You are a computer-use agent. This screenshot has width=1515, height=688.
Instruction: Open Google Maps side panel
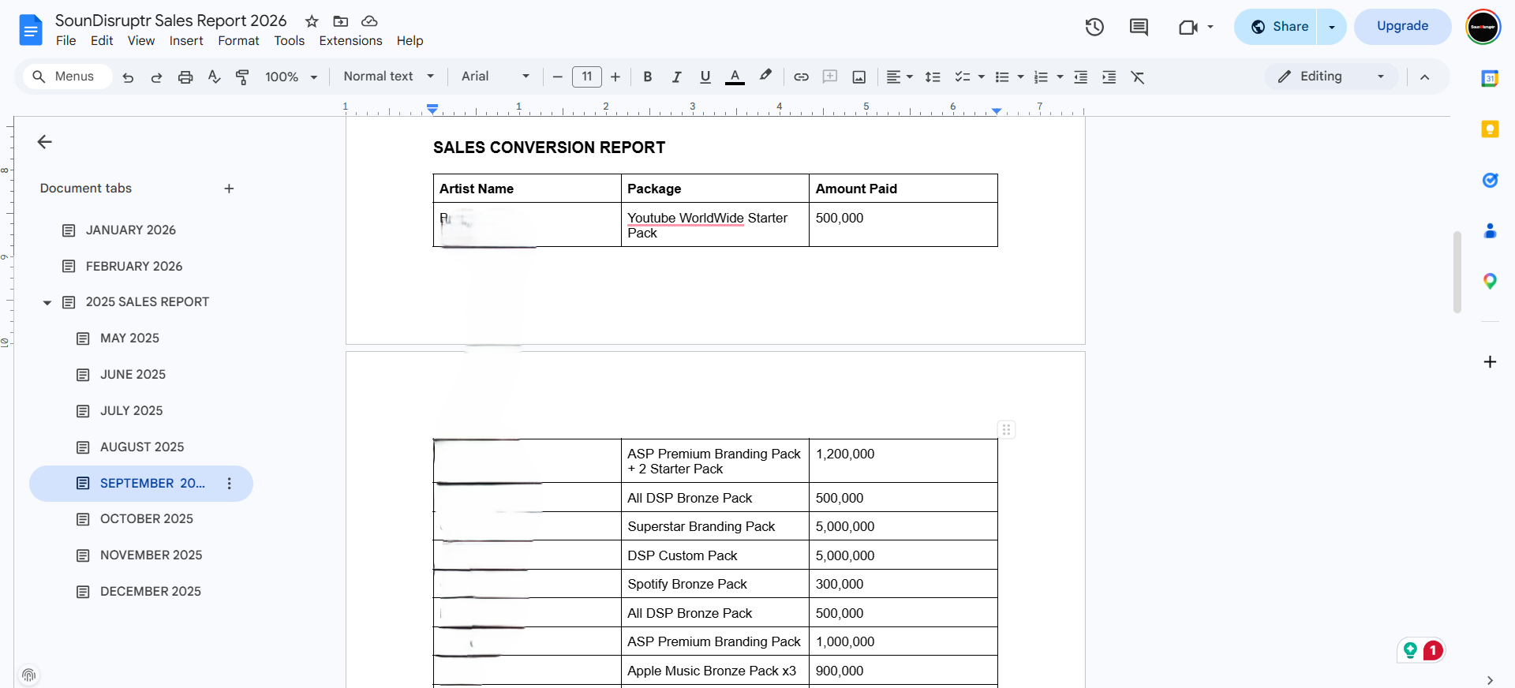(1490, 281)
